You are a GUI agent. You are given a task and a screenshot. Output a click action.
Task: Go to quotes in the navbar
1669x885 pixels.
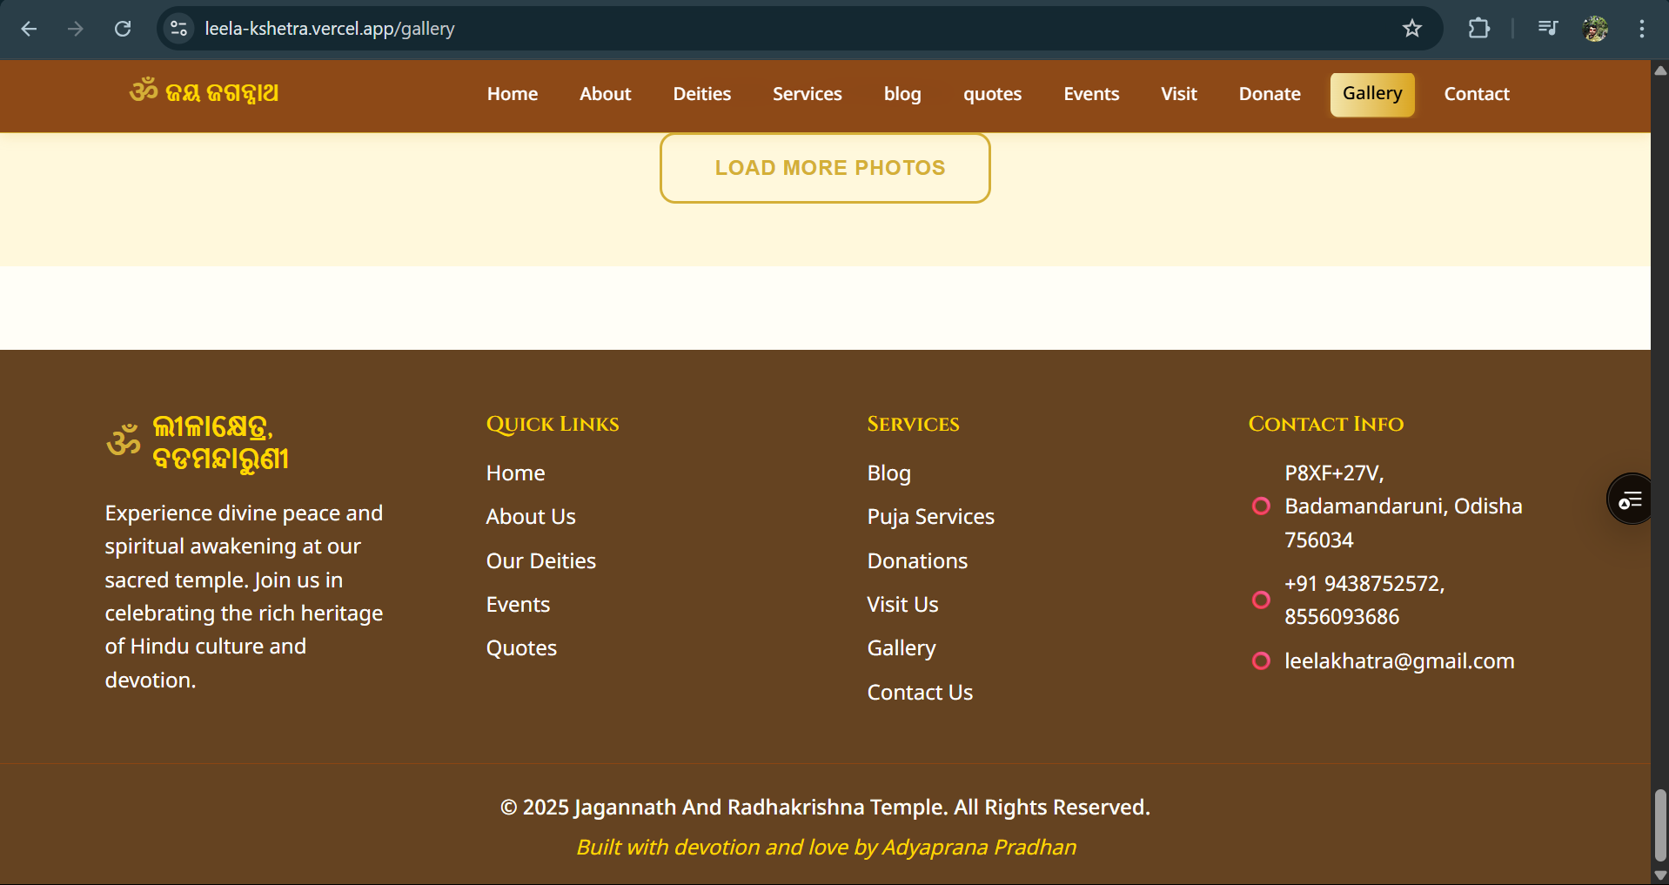tap(992, 94)
